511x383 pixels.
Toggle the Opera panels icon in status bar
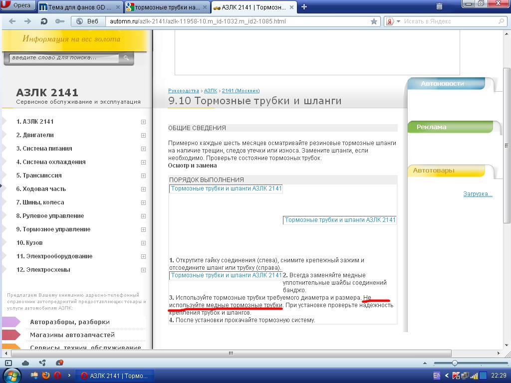tap(8, 363)
